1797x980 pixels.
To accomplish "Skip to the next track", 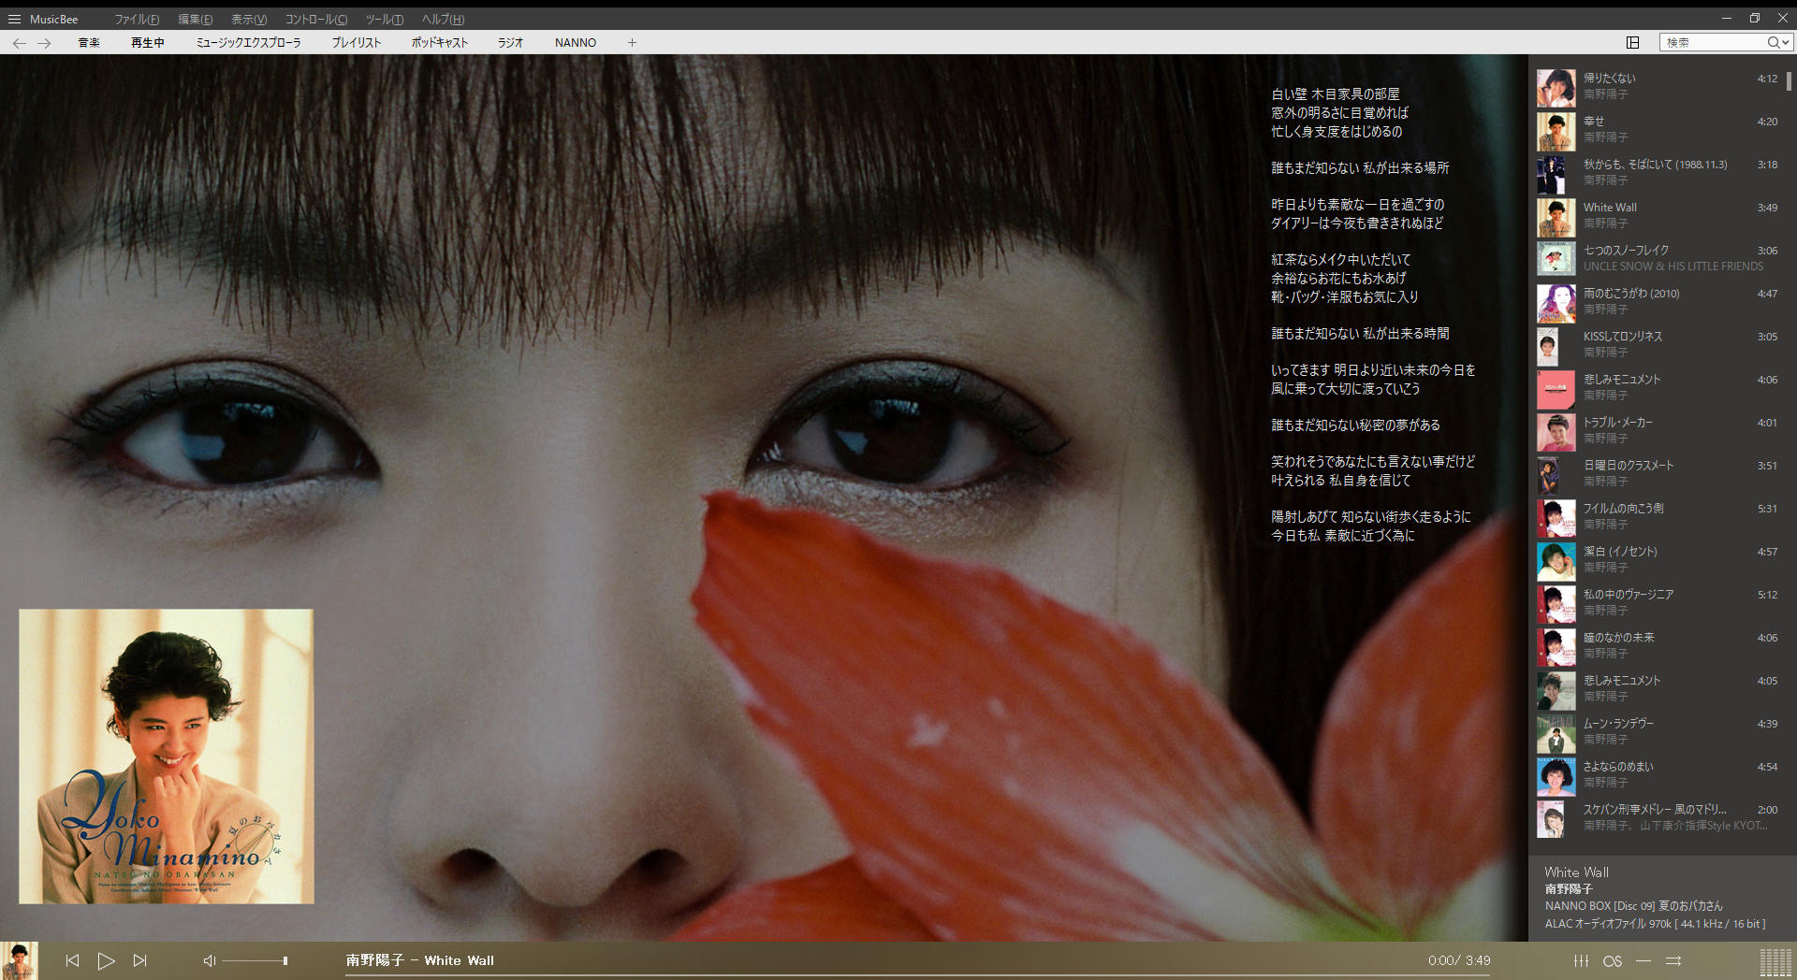I will 140,960.
